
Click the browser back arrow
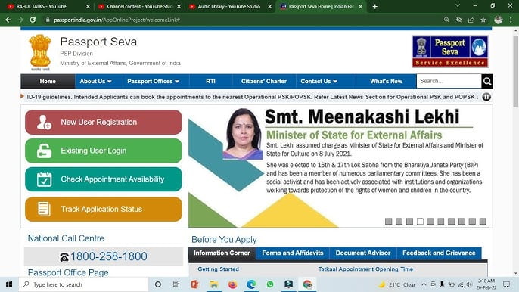(8, 20)
